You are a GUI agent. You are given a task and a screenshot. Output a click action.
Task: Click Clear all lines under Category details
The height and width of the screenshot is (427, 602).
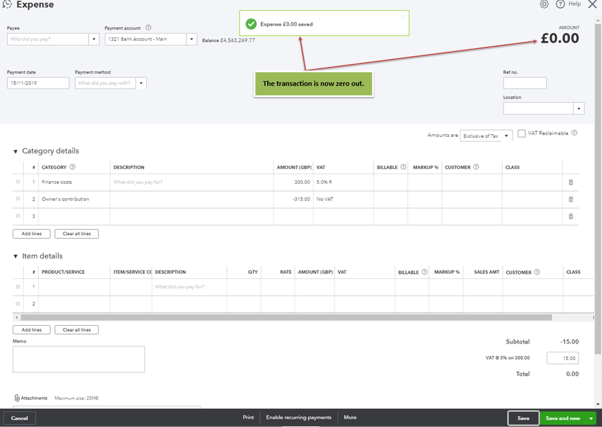pyautogui.click(x=77, y=234)
